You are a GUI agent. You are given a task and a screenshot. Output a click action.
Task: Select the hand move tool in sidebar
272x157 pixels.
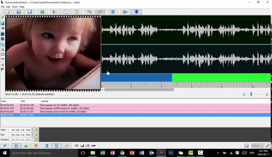[3, 54]
